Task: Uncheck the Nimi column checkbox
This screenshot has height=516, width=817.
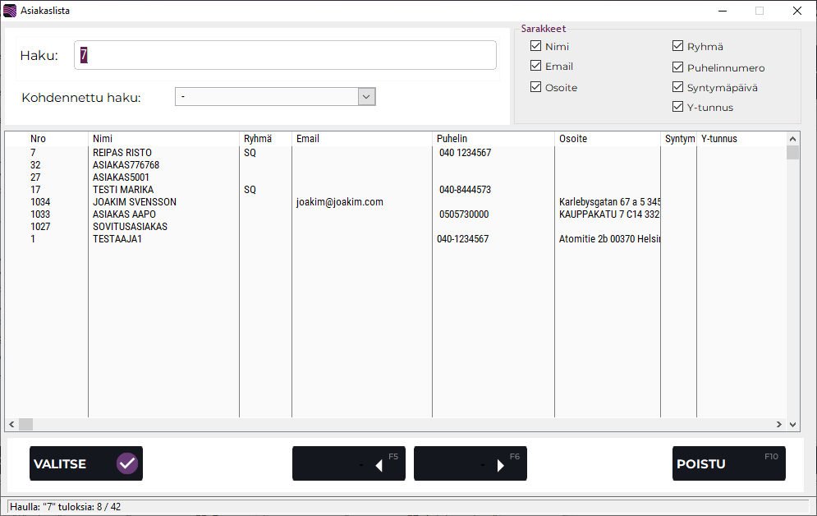Action: (536, 46)
